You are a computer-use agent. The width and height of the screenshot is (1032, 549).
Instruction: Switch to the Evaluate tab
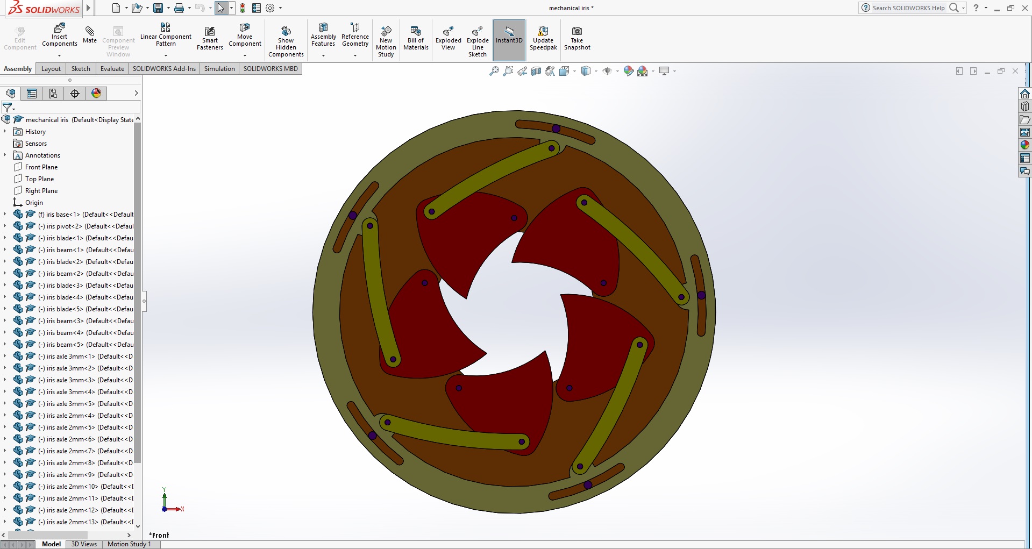pos(112,69)
